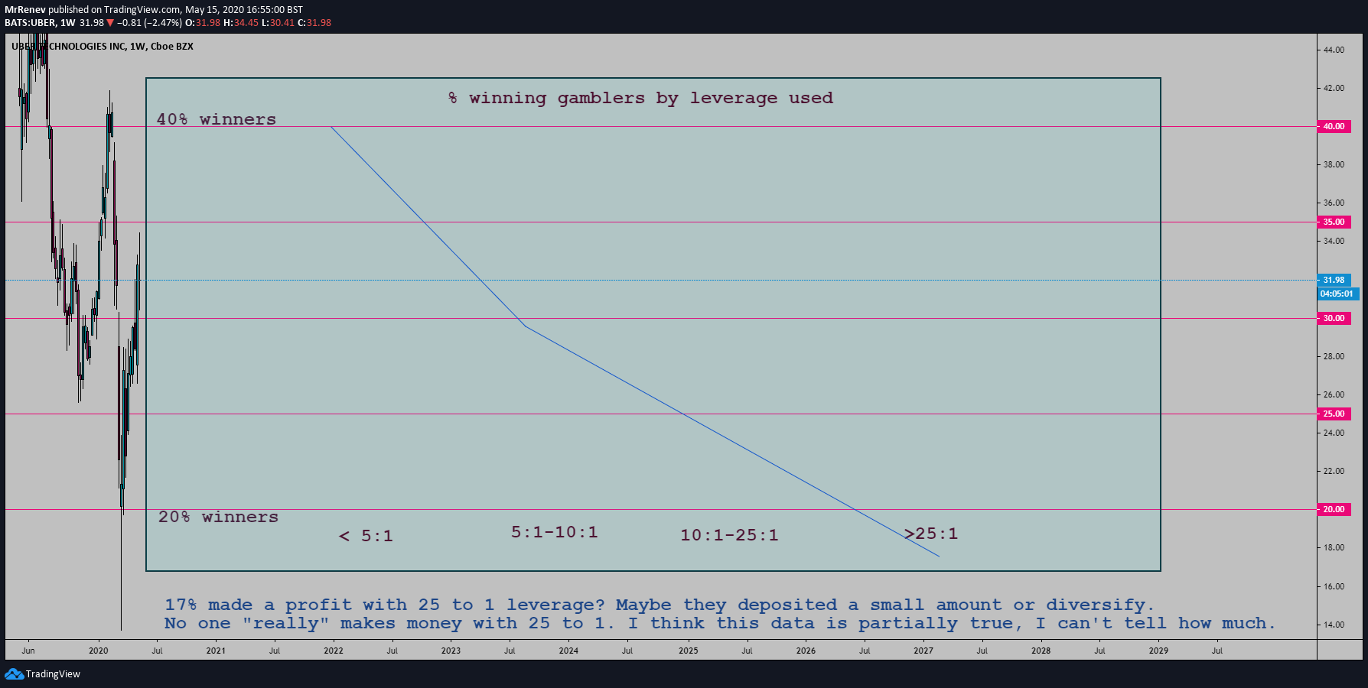The image size is (1368, 688).
Task: Click the '20% winners' annotation
Action: [x=218, y=517]
